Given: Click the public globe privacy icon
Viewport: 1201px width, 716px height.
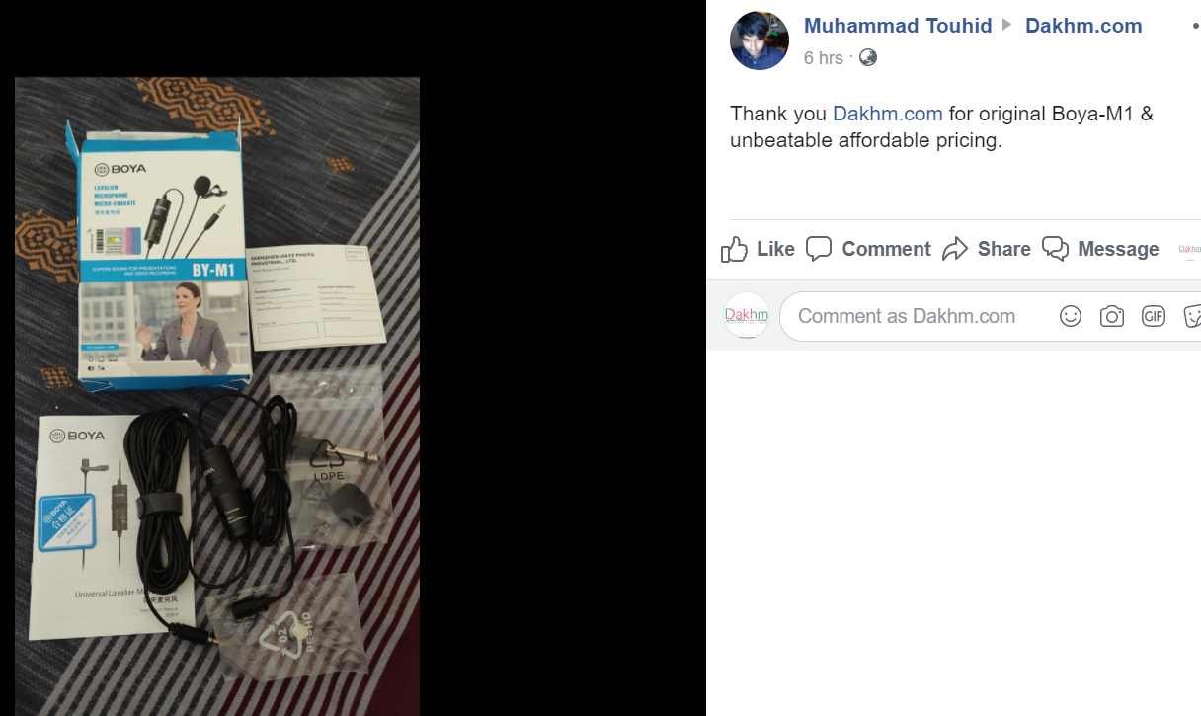Looking at the screenshot, I should [x=868, y=57].
